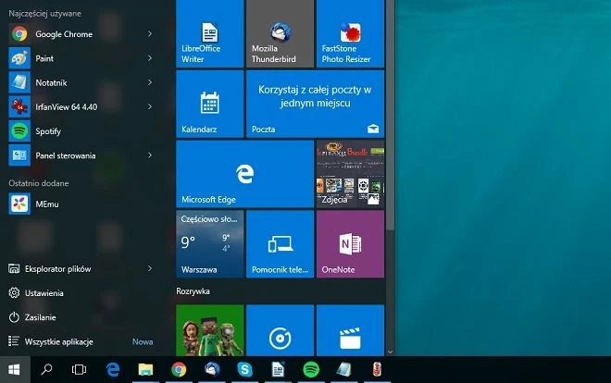Switch to Thunderbird on the taskbar
Viewport: 611px width, 383px height.
coord(212,369)
